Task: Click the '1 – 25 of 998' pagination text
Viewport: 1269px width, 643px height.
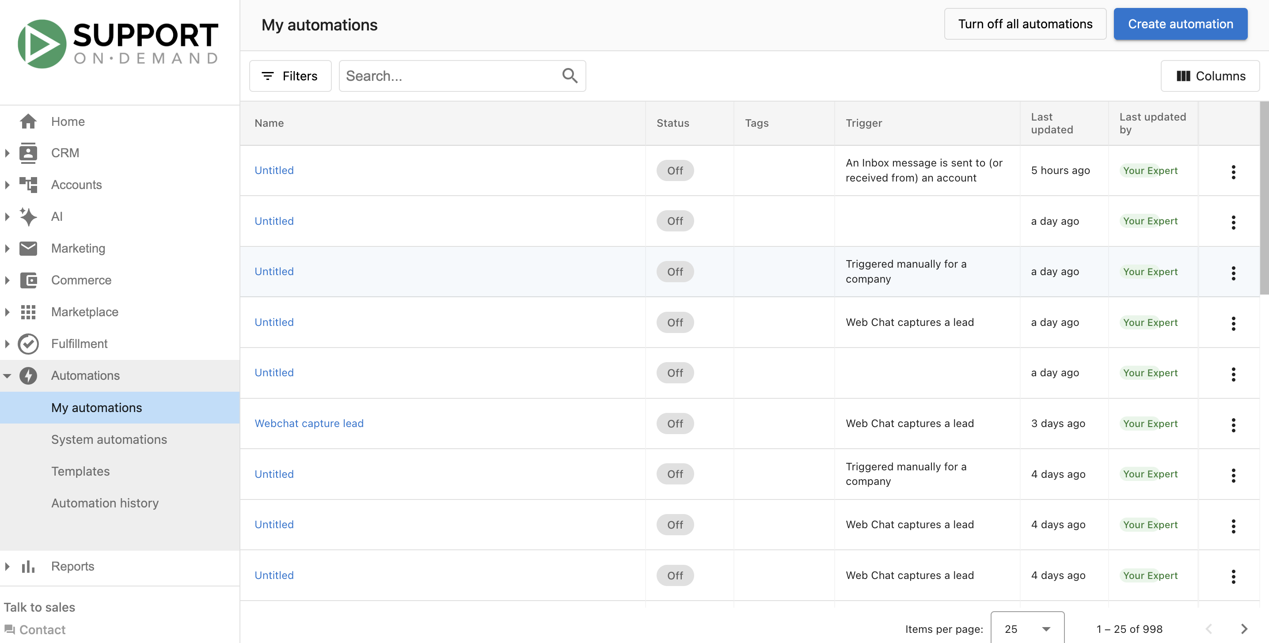Action: pyautogui.click(x=1129, y=629)
